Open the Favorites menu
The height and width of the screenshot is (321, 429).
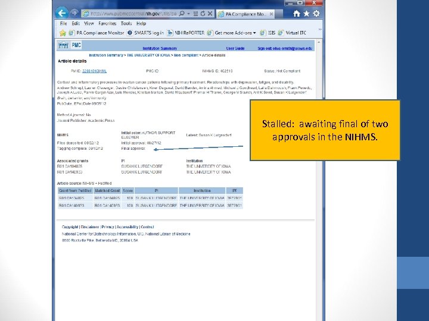[x=107, y=23]
